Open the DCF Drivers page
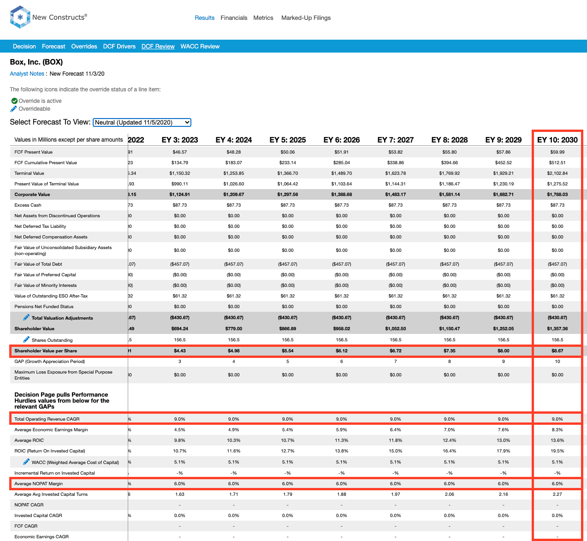Viewport: 587px width, 541px height. 119,47
